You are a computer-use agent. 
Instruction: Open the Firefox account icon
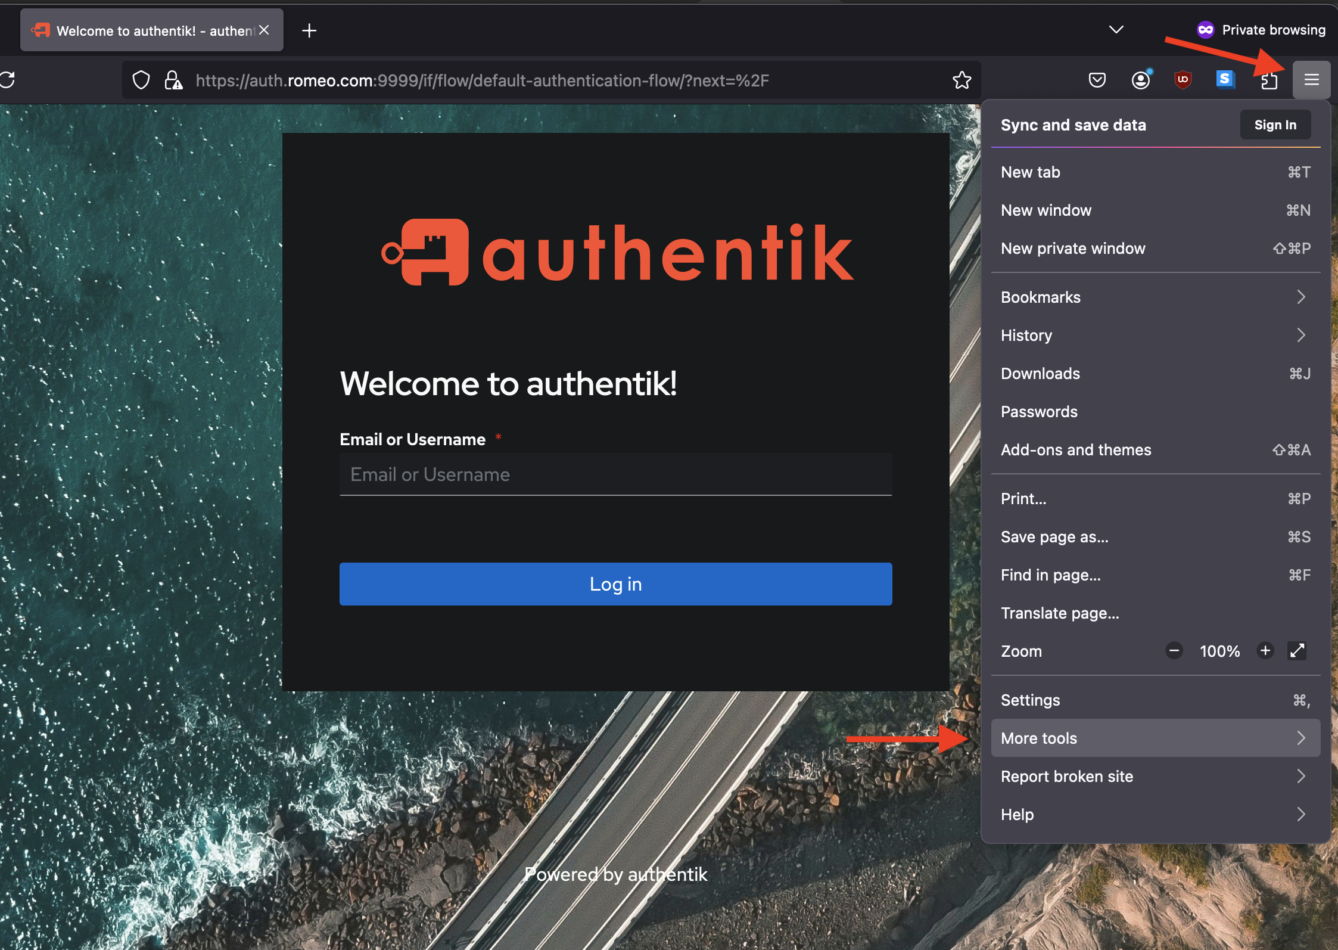point(1140,80)
